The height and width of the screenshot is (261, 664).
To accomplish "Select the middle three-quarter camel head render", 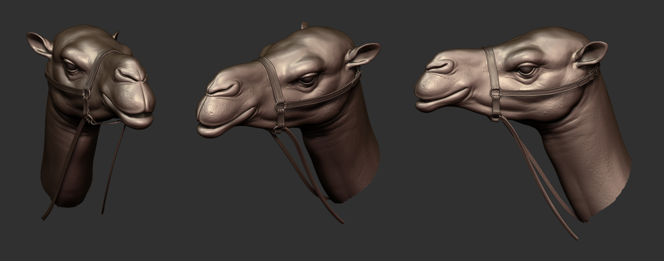I will click(x=289, y=122).
